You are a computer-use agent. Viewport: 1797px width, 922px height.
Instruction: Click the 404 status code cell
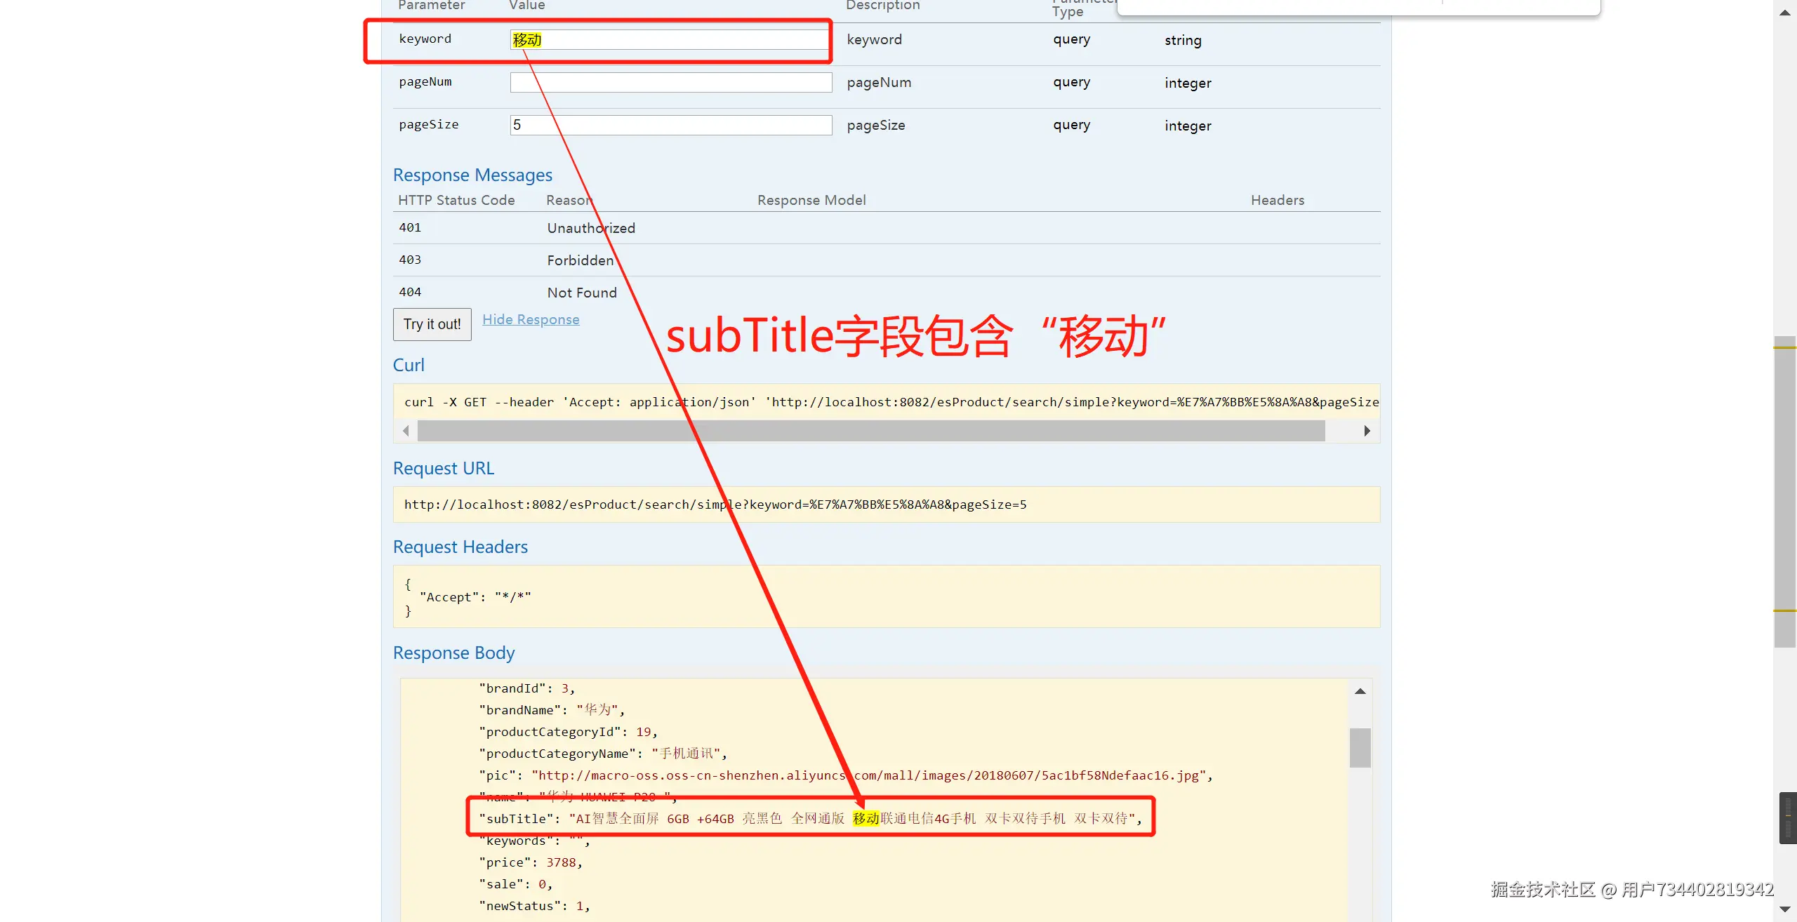tap(410, 293)
